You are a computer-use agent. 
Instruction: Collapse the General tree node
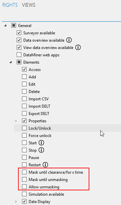tap(5, 26)
